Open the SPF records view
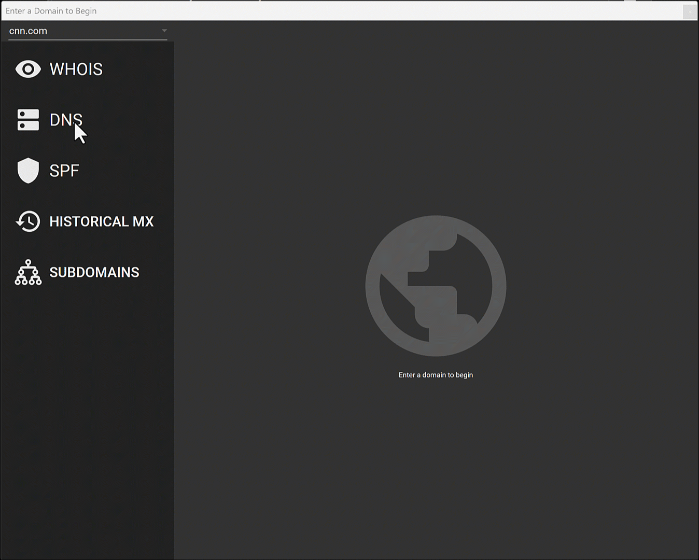The image size is (699, 560). click(x=64, y=170)
